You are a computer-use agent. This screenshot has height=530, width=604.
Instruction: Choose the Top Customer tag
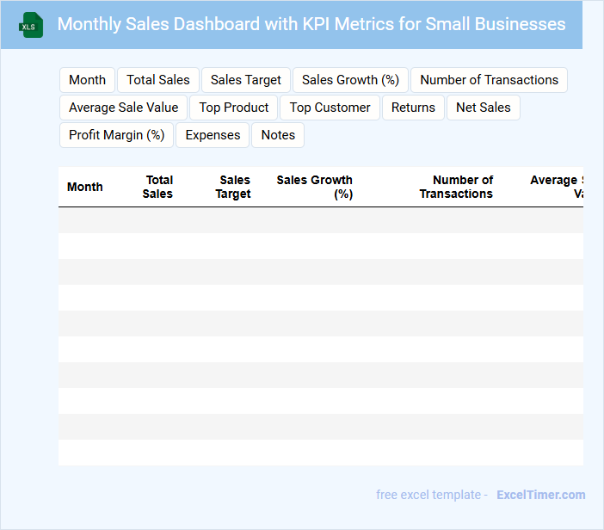[330, 108]
